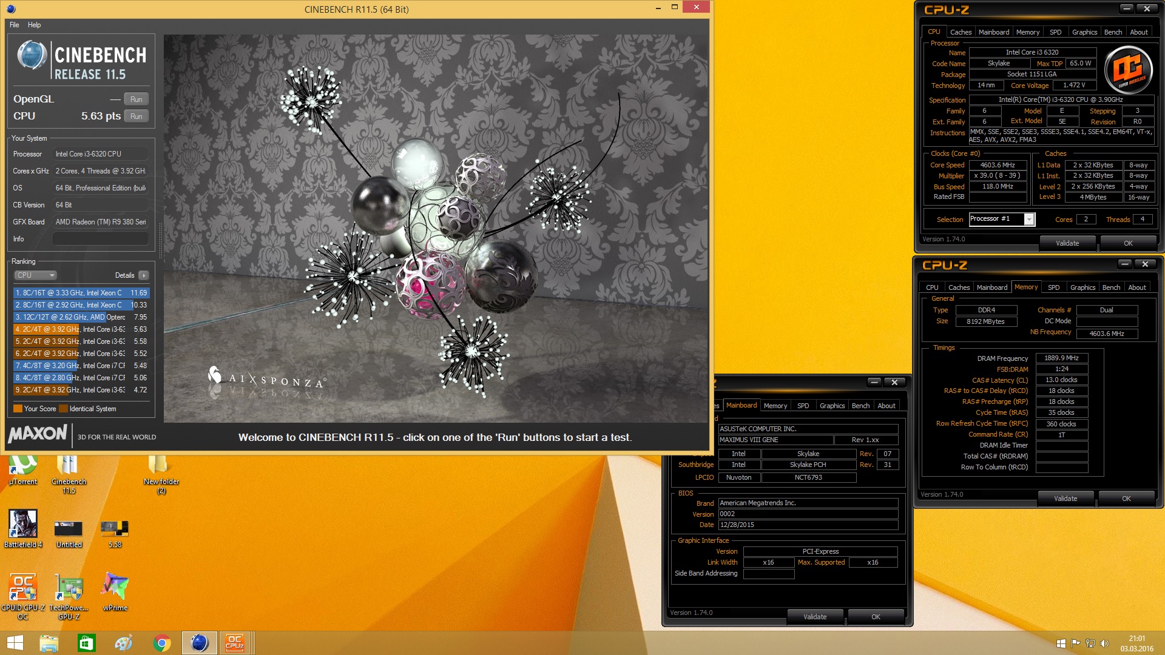Click the MAXON logo in Cinebench
Viewport: 1165px width, 655px height.
(38, 434)
